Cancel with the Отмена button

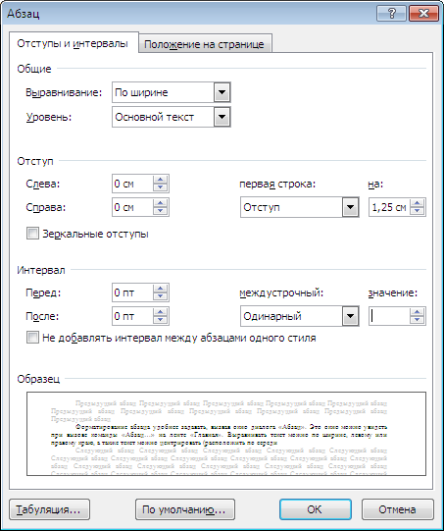tap(397, 509)
